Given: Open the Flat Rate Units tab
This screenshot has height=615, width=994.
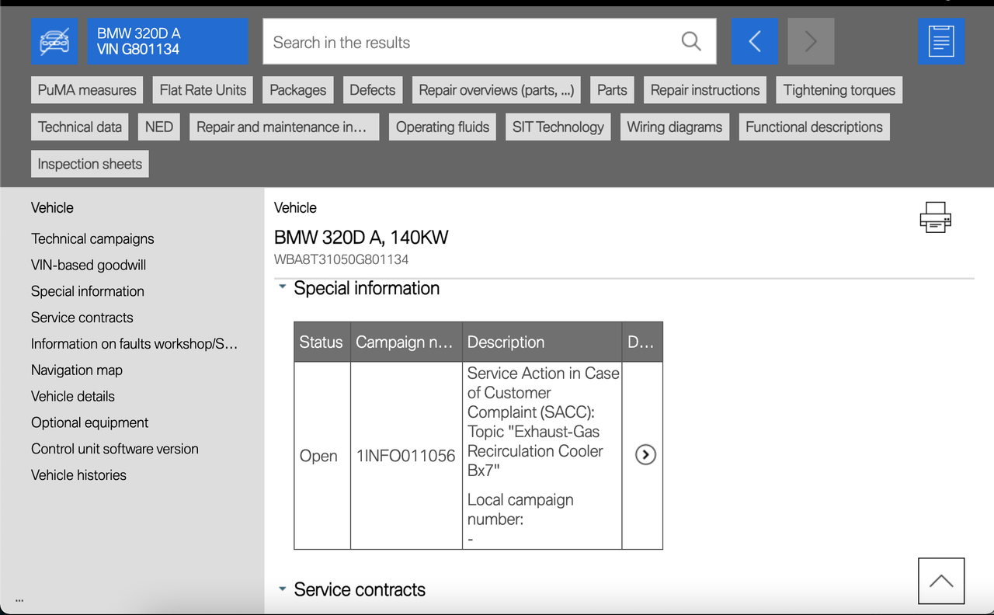Looking at the screenshot, I should point(203,90).
